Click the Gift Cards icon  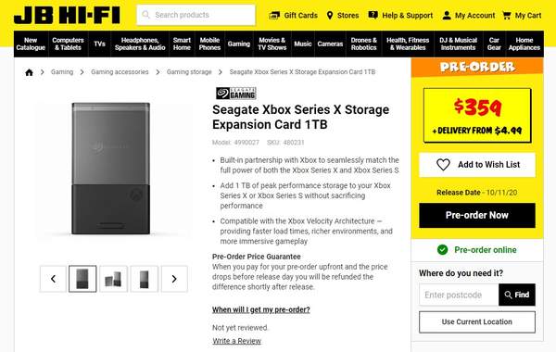(274, 16)
